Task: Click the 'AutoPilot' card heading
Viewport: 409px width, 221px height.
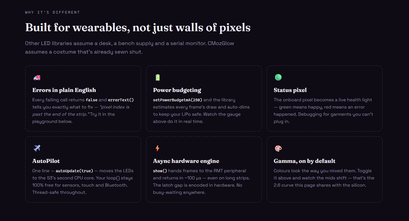Action: point(46,161)
